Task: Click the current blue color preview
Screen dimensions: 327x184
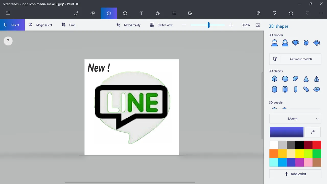Action: coord(287,132)
